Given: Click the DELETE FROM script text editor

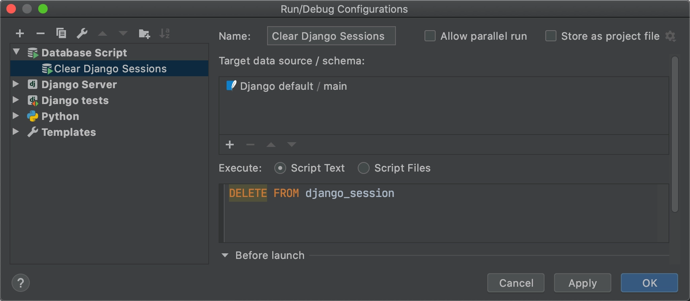Looking at the screenshot, I should (x=444, y=213).
